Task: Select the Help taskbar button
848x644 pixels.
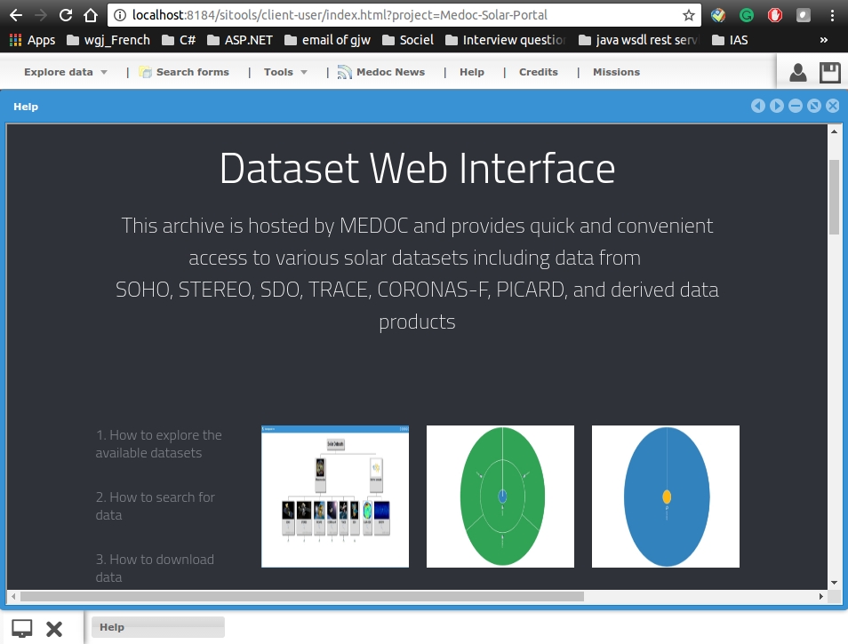Action: tap(158, 627)
